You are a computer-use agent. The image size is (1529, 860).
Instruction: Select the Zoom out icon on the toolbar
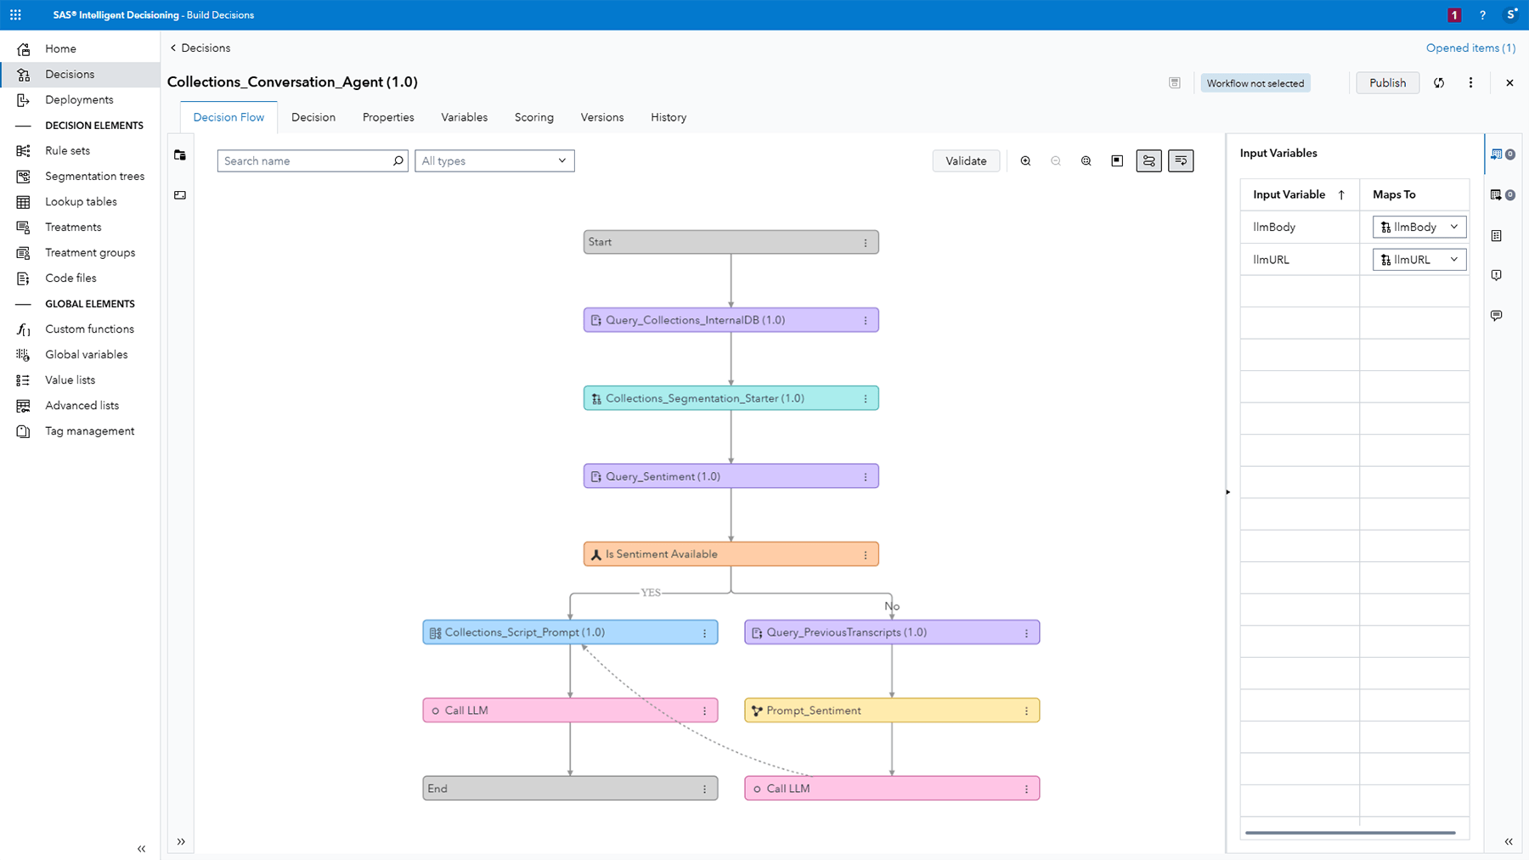[x=1056, y=160]
